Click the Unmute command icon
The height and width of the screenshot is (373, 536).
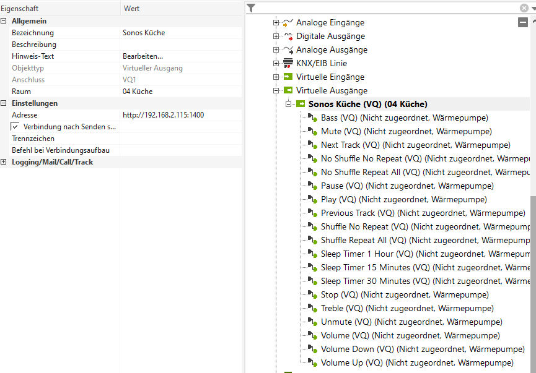pos(312,322)
